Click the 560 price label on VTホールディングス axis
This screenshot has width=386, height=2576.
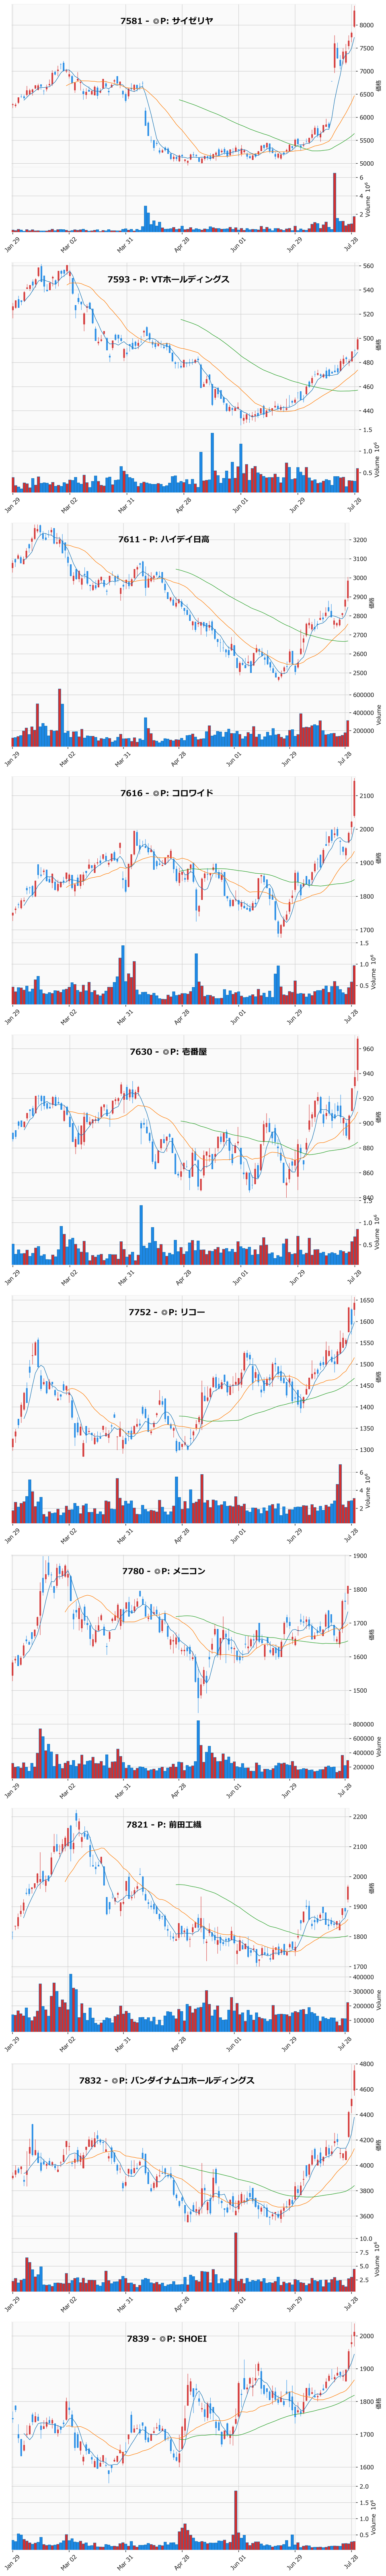pyautogui.click(x=367, y=266)
